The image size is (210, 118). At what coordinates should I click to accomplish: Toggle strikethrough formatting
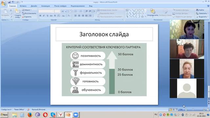coord(51,16)
